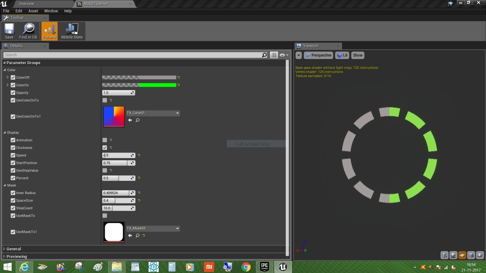Open the ColorOn color swatch
Image resolution: width=486 pixels, height=273 pixels.
139,85
